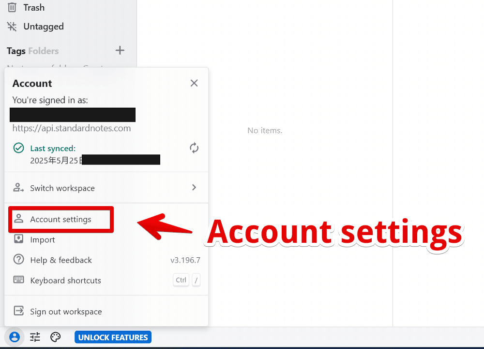484x349 pixels.
Task: Expand the Switch workspace chevron
Action: [194, 187]
